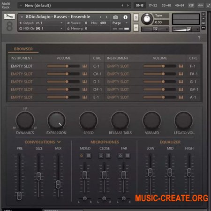The height and width of the screenshot is (211, 211).
Task: Click the Expression knob
Action: (x=56, y=121)
